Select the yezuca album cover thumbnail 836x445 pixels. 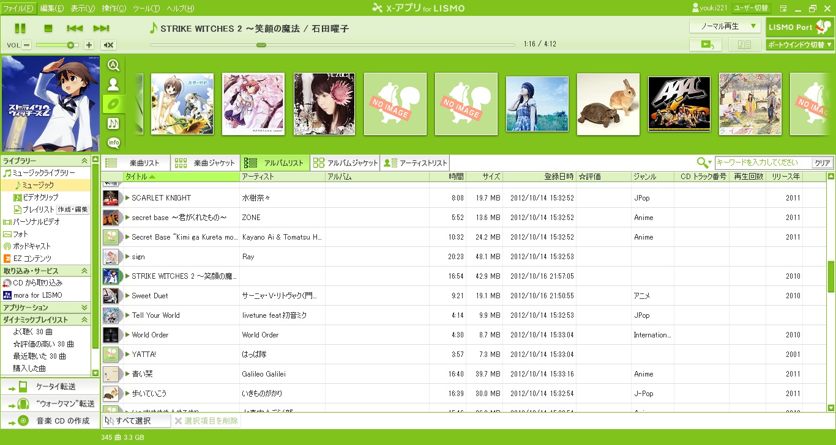point(324,104)
